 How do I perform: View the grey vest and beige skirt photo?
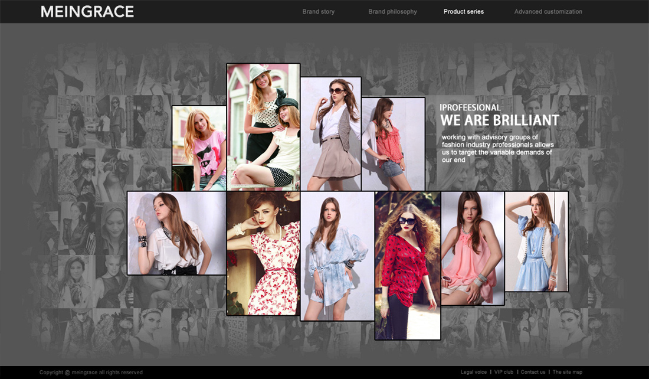coord(331,134)
